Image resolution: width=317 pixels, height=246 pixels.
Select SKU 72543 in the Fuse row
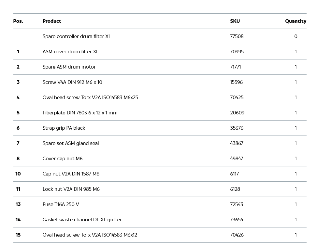pos(237,204)
